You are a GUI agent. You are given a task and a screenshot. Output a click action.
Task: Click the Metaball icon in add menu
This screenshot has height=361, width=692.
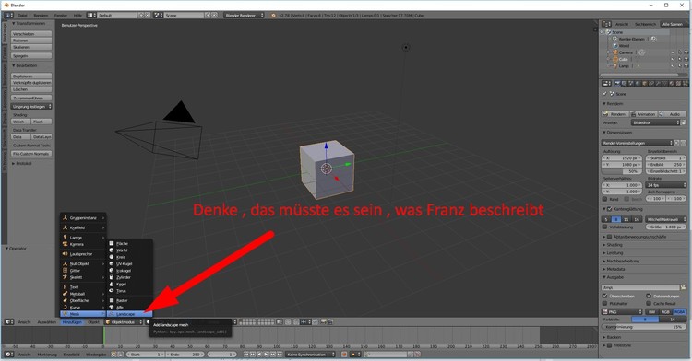(65, 294)
